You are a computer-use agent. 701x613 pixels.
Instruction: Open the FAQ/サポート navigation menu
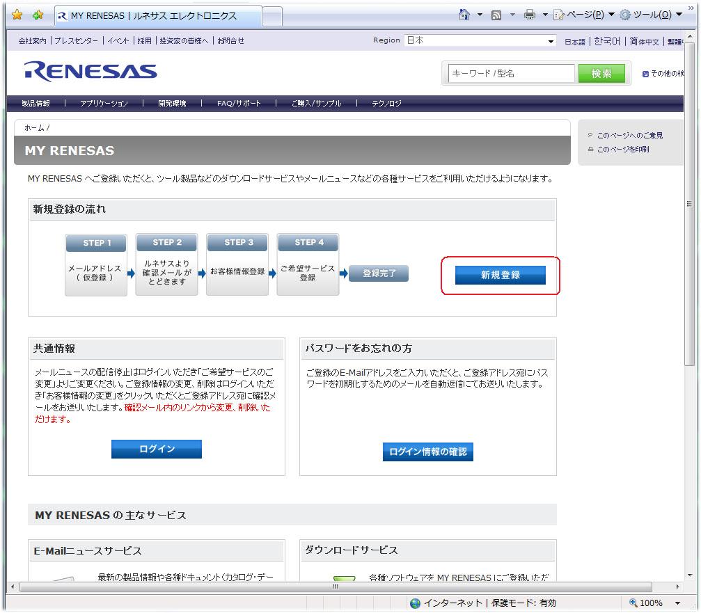click(x=239, y=104)
